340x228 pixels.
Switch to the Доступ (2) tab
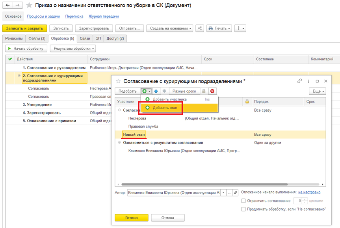(115, 38)
